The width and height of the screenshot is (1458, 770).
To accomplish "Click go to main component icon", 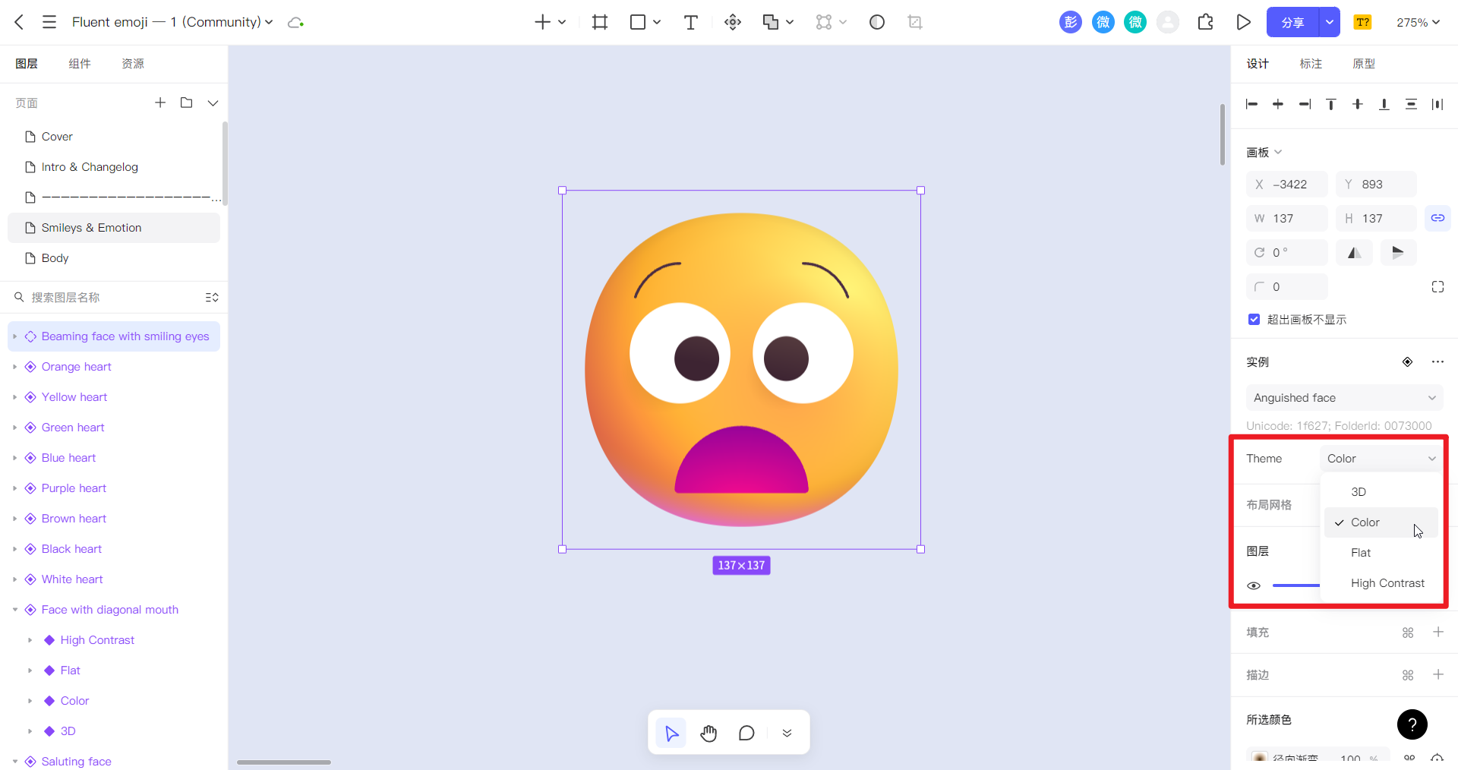I will click(1407, 361).
